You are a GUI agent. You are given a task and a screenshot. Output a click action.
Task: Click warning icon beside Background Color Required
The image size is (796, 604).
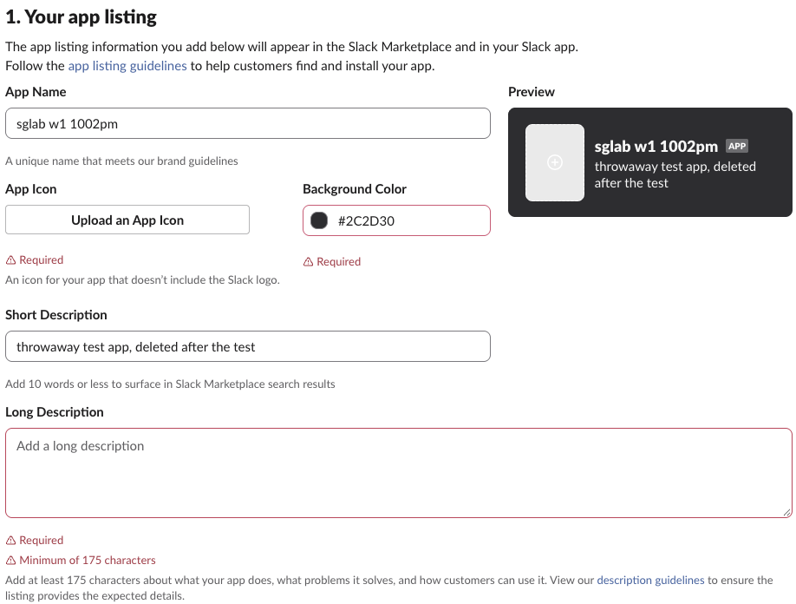pyautogui.click(x=308, y=262)
